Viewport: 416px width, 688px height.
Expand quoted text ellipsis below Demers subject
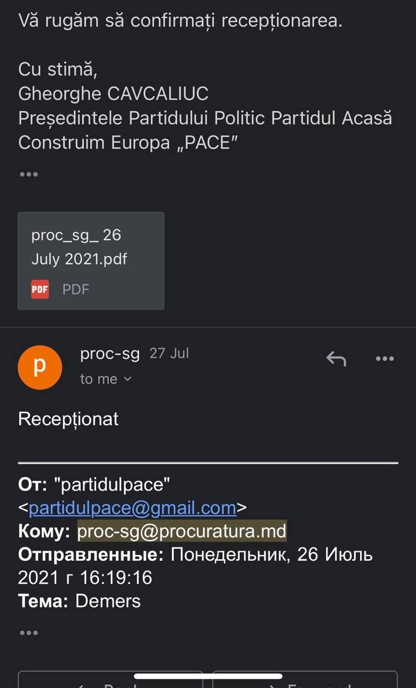click(28, 633)
